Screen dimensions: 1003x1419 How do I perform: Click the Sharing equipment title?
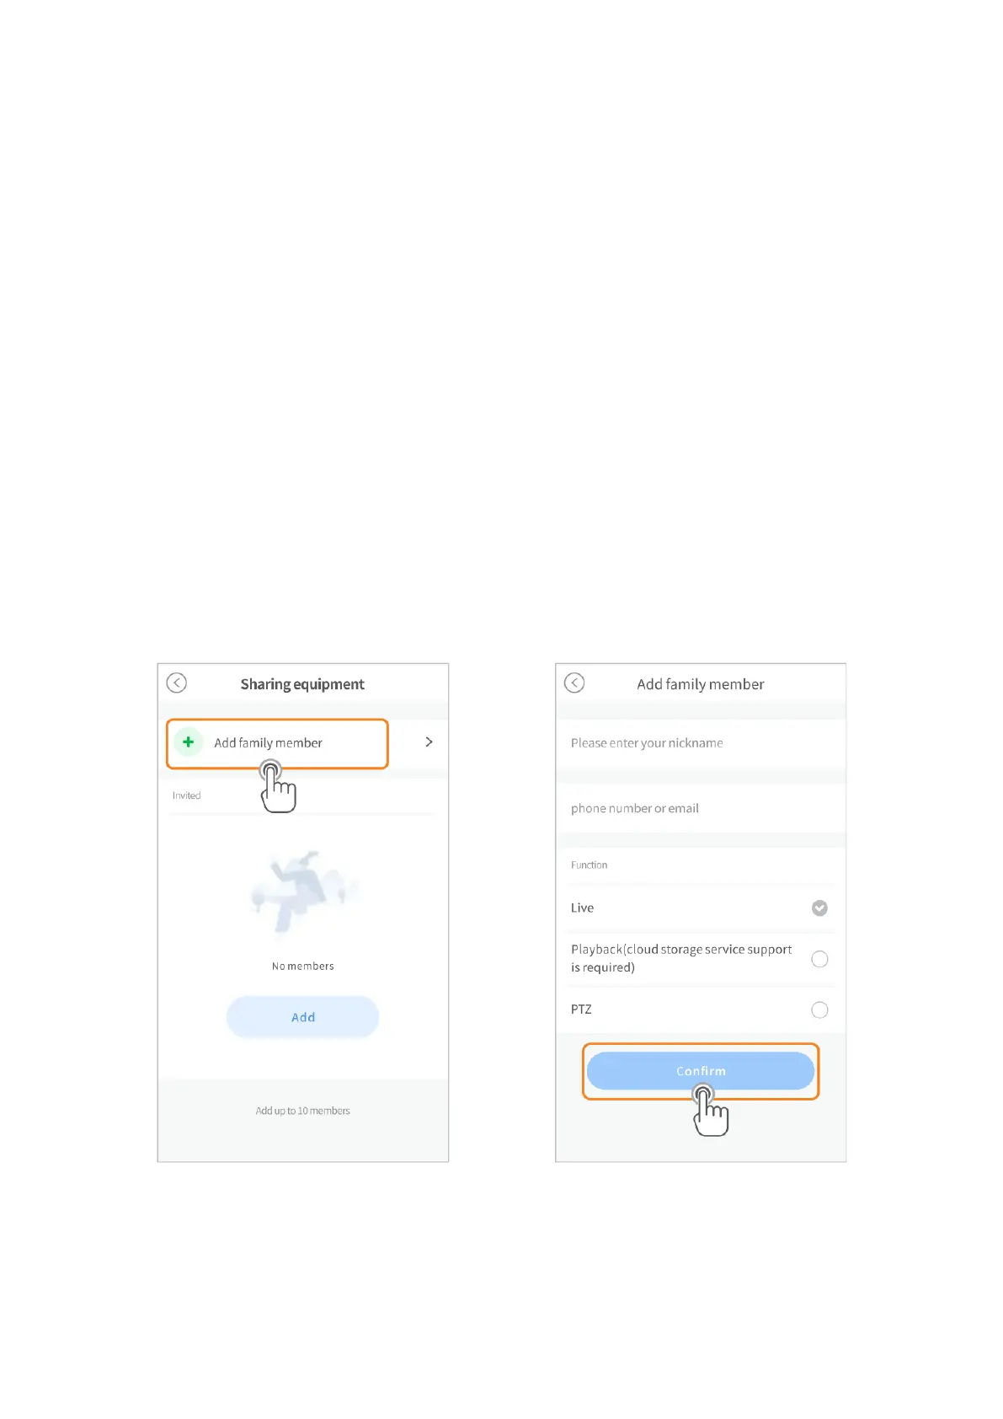coord(302,684)
